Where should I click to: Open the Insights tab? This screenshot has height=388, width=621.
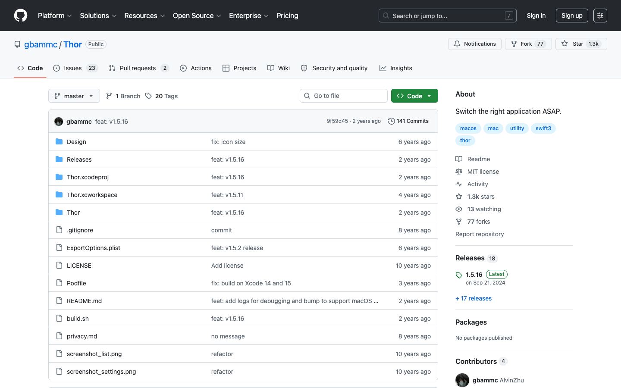[396, 68]
